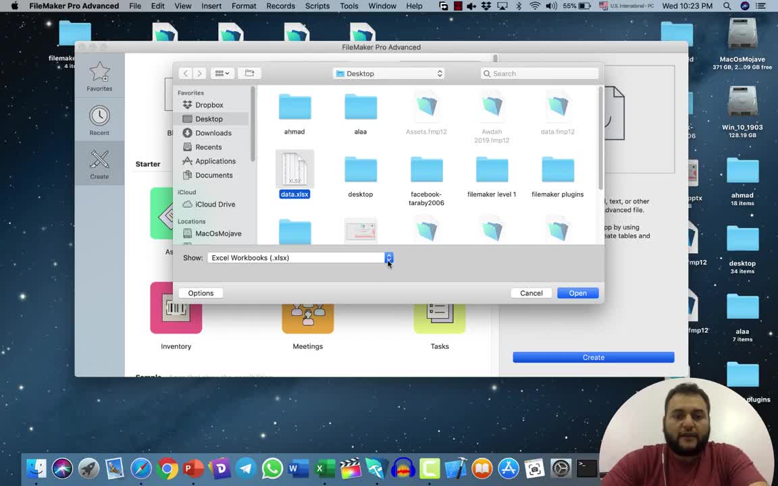
Task: Open the alaa folder in file dialog
Action: point(361,107)
